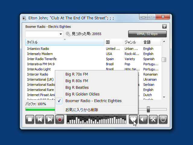Click the Dutch language cell

147,95
